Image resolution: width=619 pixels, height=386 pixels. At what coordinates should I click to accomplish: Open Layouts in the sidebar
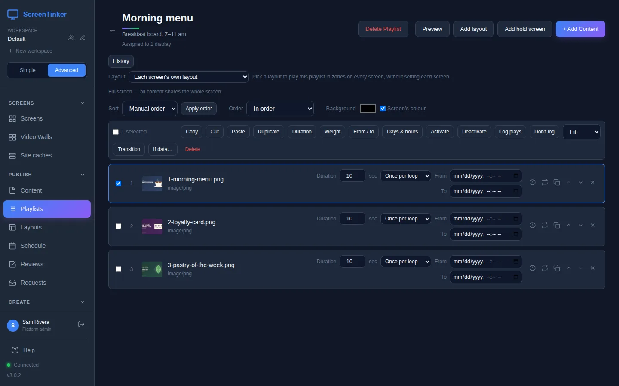(47, 227)
